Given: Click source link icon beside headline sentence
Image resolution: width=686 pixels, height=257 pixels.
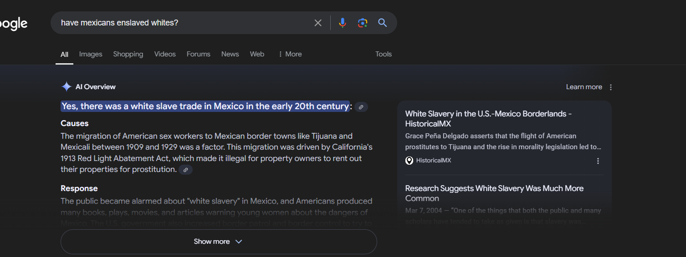Looking at the screenshot, I should coord(361,107).
